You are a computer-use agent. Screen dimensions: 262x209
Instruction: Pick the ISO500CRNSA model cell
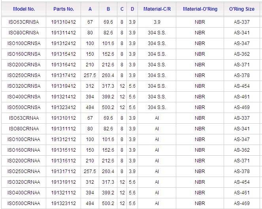pyautogui.click(x=24, y=107)
